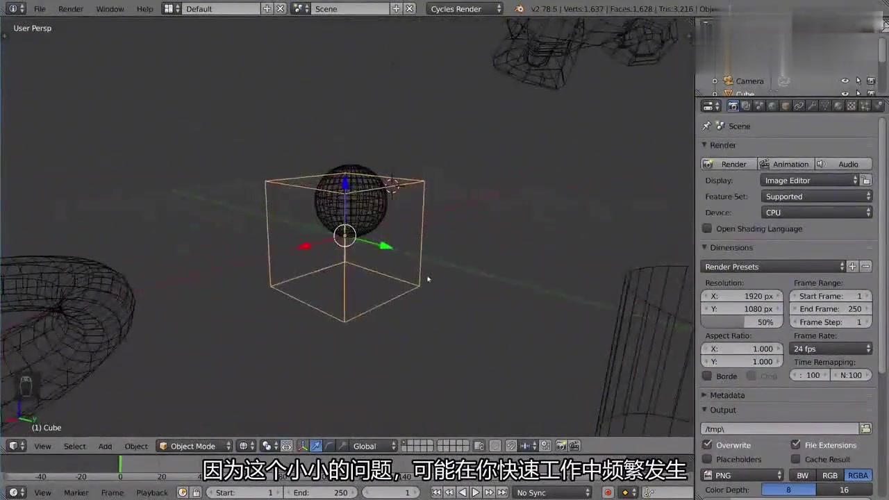Open the Playback menu in timeline

pyautogui.click(x=151, y=492)
